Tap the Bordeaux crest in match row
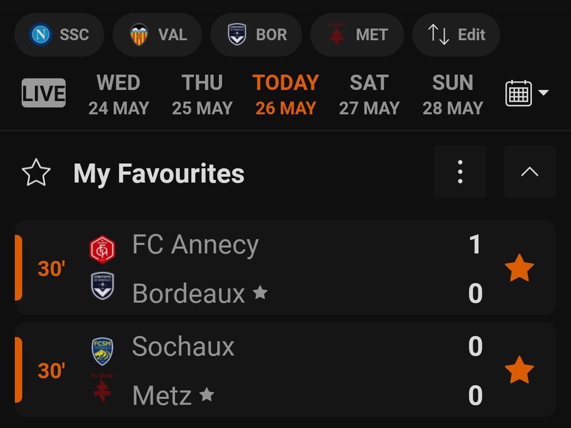571x428 pixels. click(x=102, y=286)
